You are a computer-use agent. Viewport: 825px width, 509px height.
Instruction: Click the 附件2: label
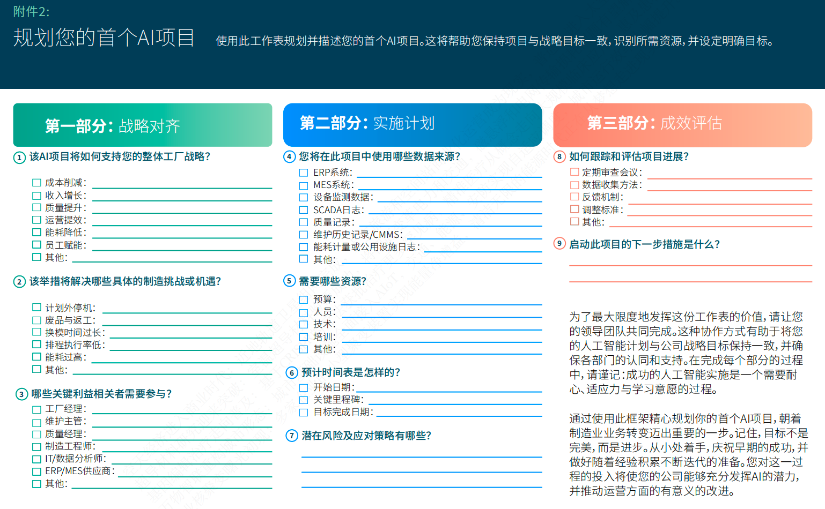click(31, 11)
